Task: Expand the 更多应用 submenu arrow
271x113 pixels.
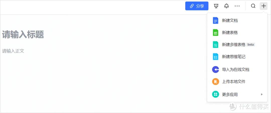Action: point(262,94)
